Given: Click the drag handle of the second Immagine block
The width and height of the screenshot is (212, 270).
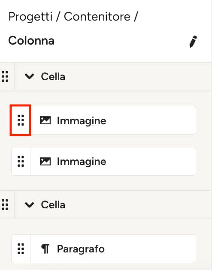Looking at the screenshot, I should pos(21,161).
